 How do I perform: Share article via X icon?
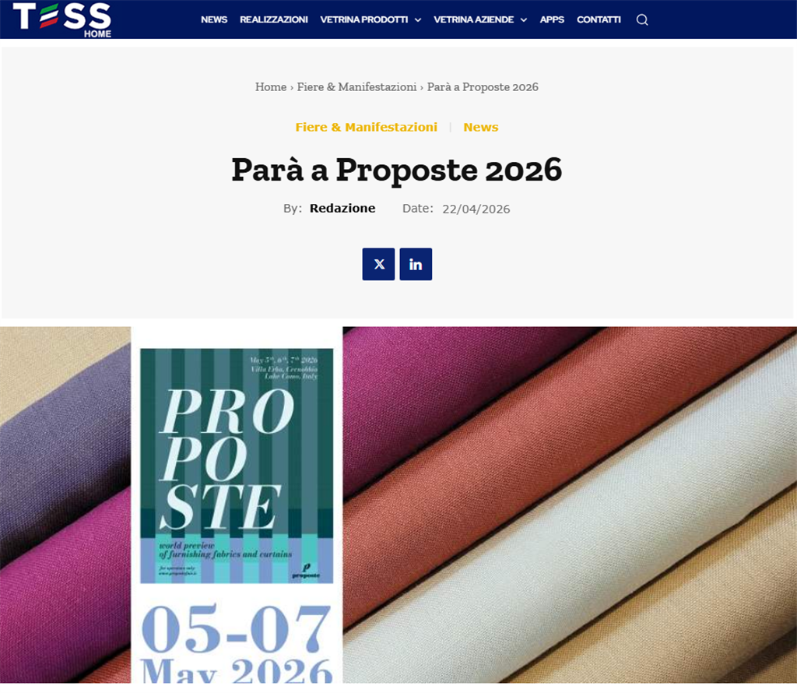coord(378,264)
